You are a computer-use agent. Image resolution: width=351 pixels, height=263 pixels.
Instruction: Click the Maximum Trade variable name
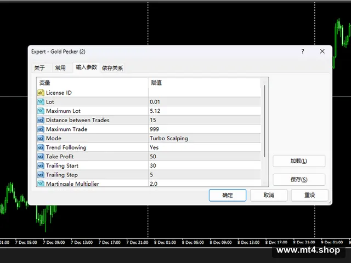pos(66,129)
